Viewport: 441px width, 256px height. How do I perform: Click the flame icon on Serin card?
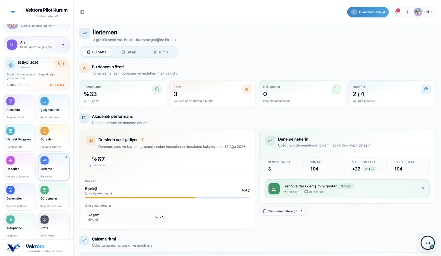tap(247, 89)
